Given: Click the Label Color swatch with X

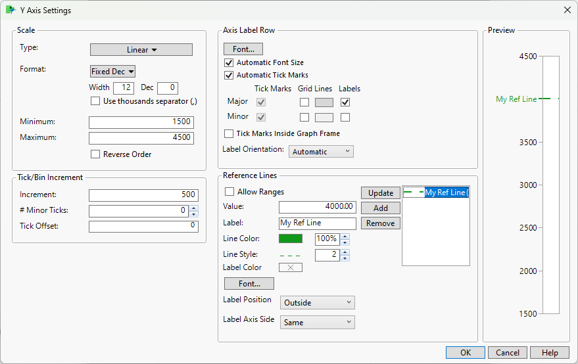Looking at the screenshot, I should (290, 267).
